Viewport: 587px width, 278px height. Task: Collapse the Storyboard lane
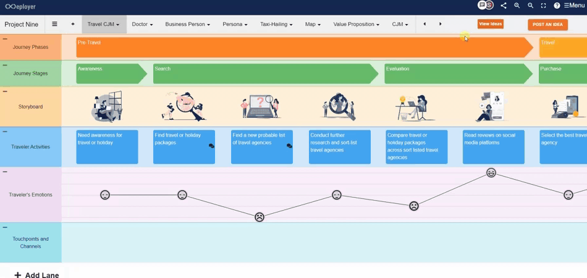5,91
